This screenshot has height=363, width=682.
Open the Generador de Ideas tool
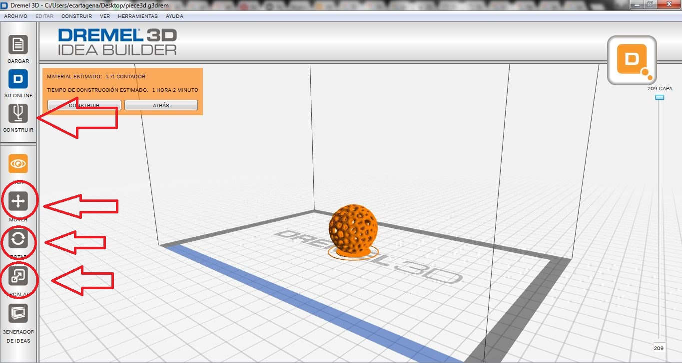[18, 314]
